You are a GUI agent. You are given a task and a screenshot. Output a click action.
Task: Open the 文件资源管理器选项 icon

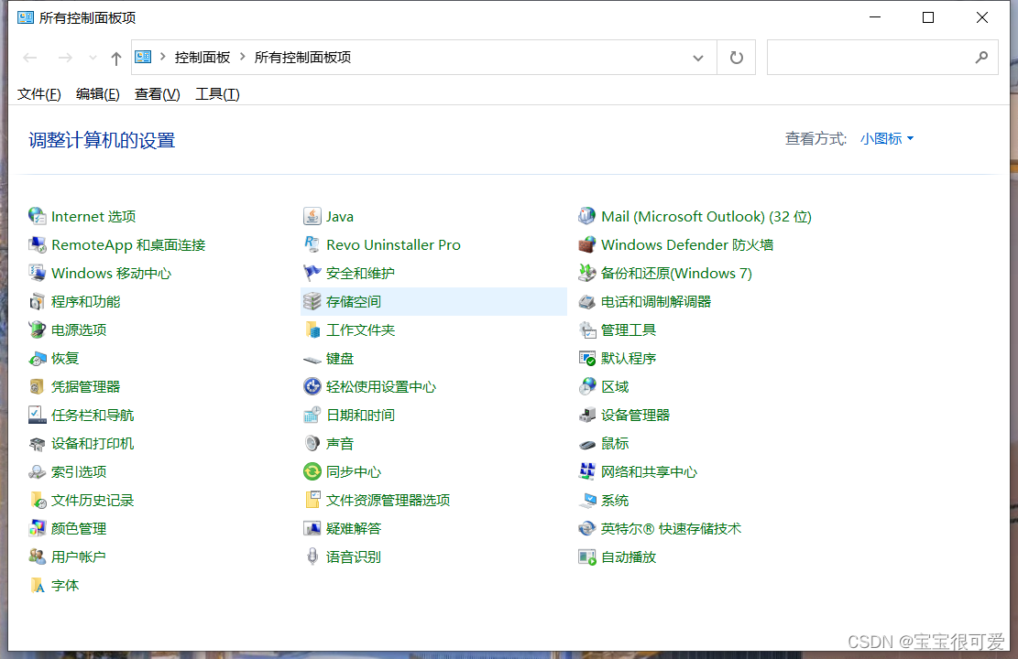[x=312, y=500]
